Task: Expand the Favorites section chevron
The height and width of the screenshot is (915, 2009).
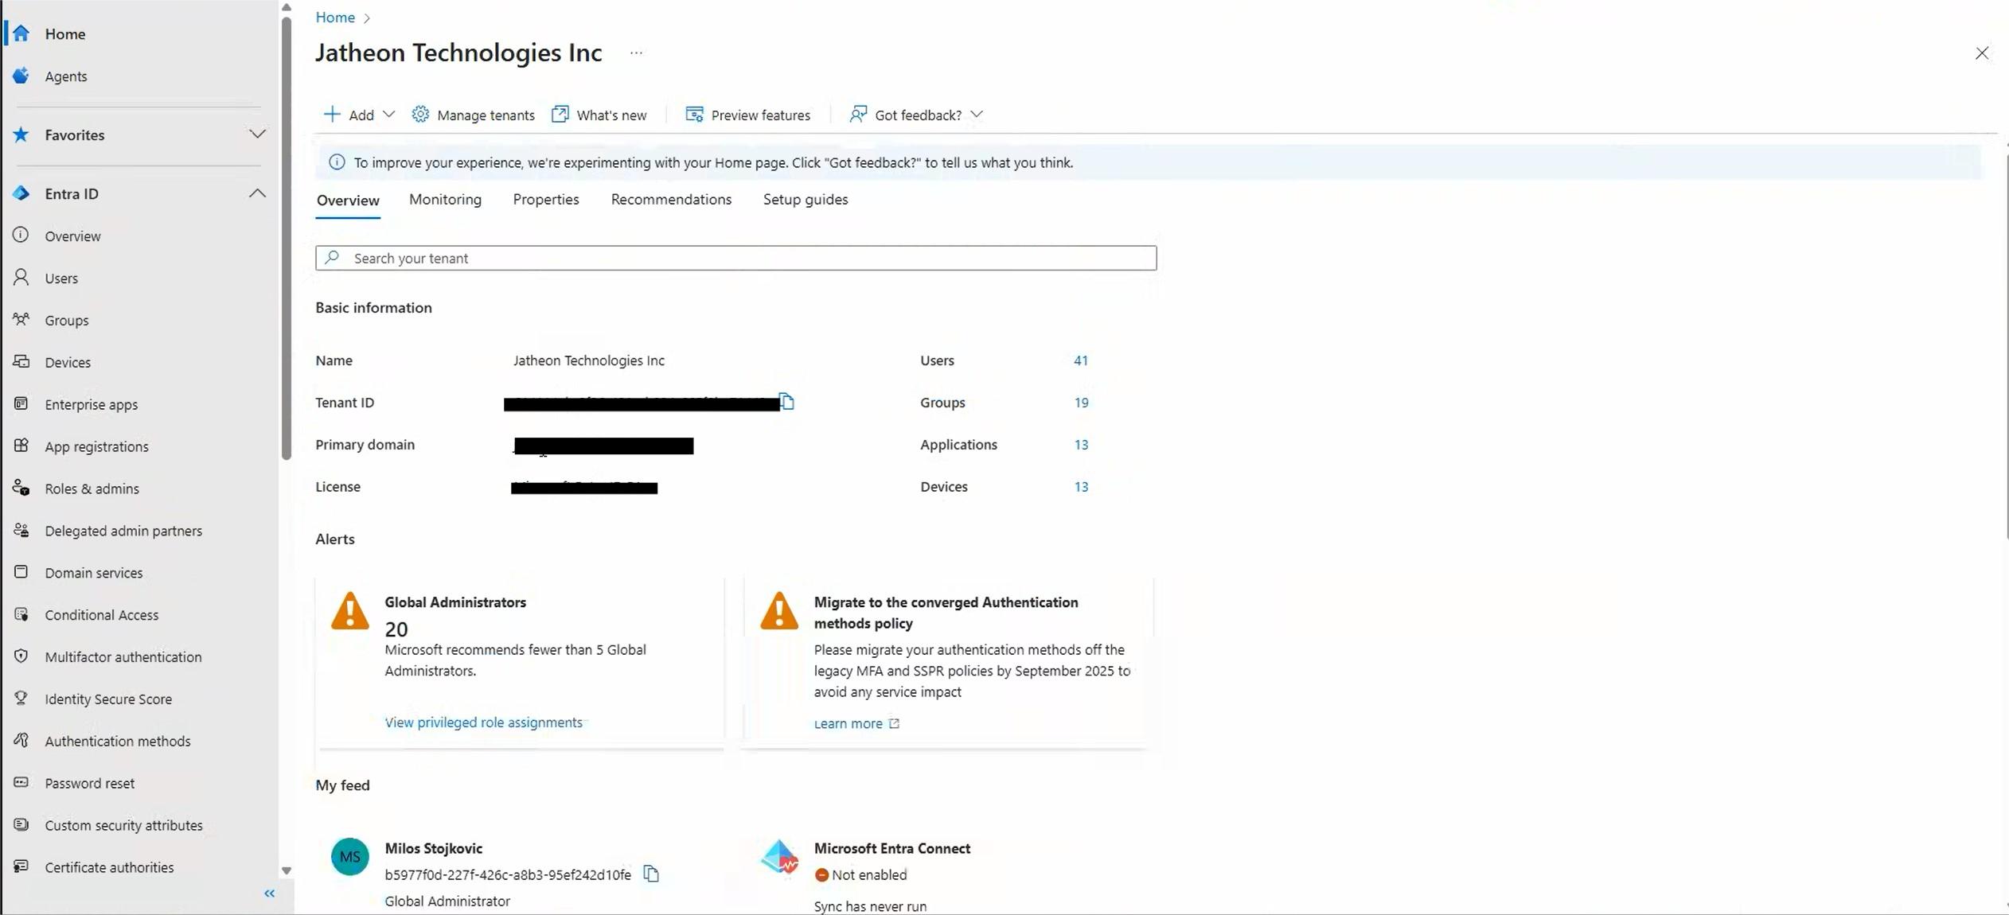Action: coord(257,134)
